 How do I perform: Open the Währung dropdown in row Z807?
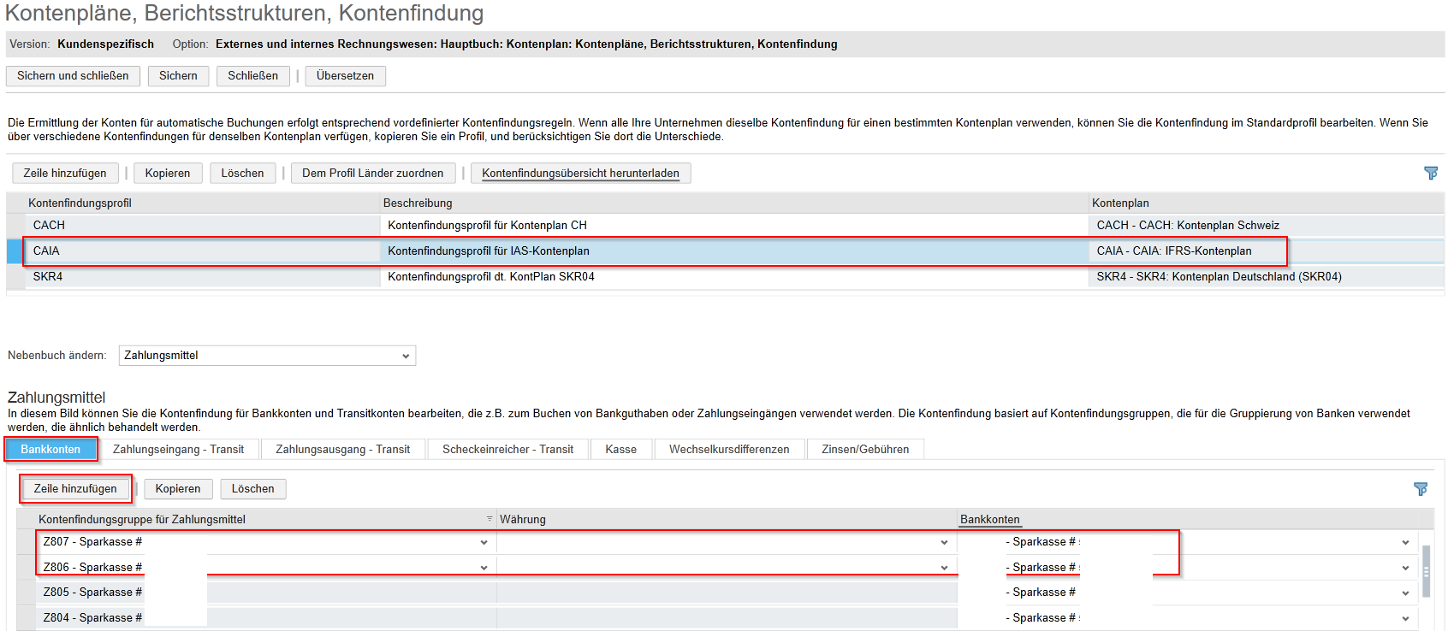pos(944,542)
